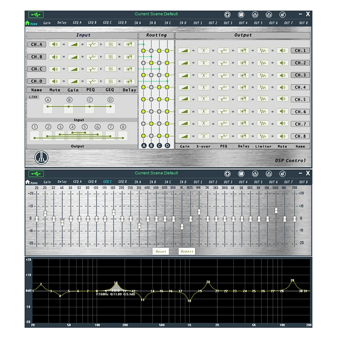Open the PEQ curve icon for input CH.A
Screen dimensions: 337x337
92,44
